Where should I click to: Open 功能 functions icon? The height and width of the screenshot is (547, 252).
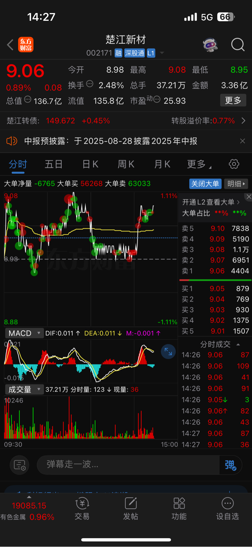pyautogui.click(x=179, y=509)
